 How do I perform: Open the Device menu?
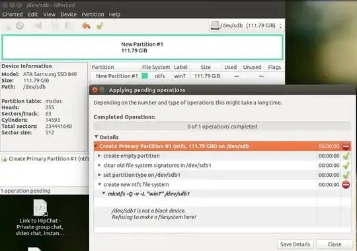click(68, 15)
